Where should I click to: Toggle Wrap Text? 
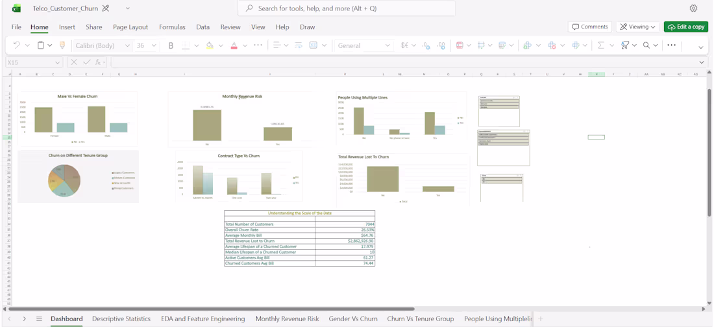pos(299,45)
